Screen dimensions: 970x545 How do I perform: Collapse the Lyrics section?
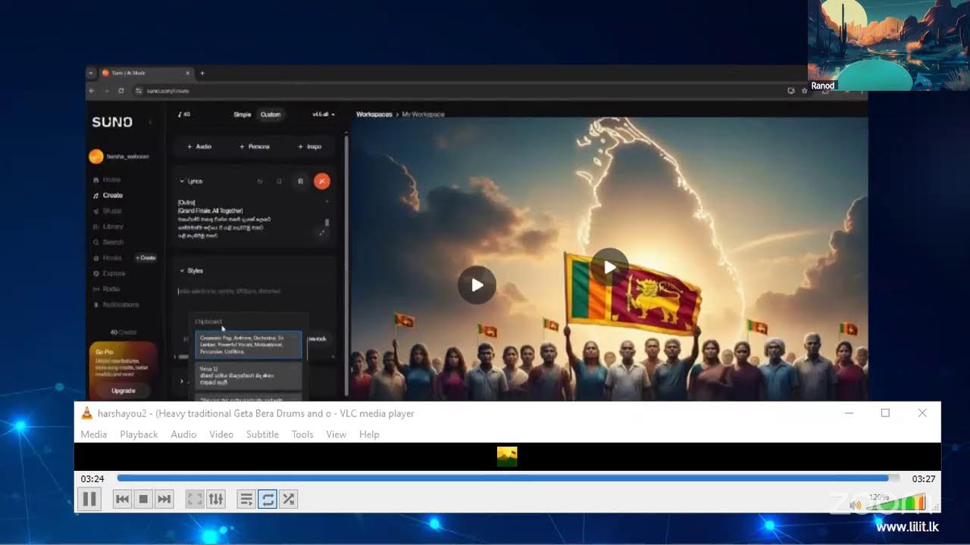[183, 181]
